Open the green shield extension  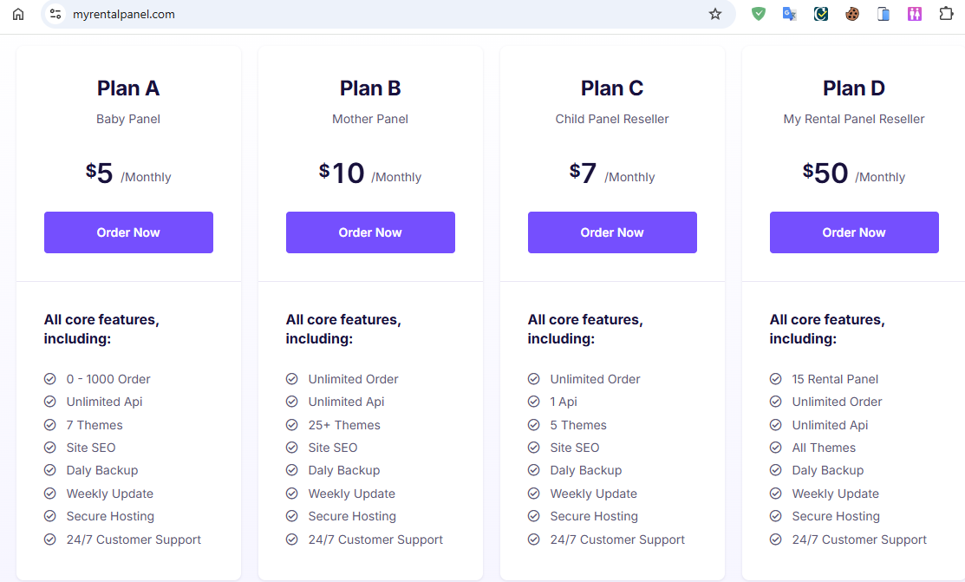(758, 14)
